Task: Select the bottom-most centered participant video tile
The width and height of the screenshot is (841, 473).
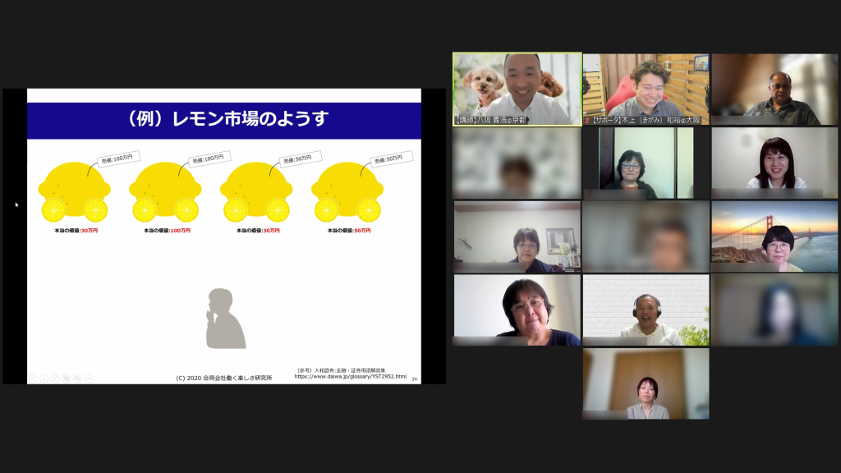Action: pyautogui.click(x=646, y=383)
